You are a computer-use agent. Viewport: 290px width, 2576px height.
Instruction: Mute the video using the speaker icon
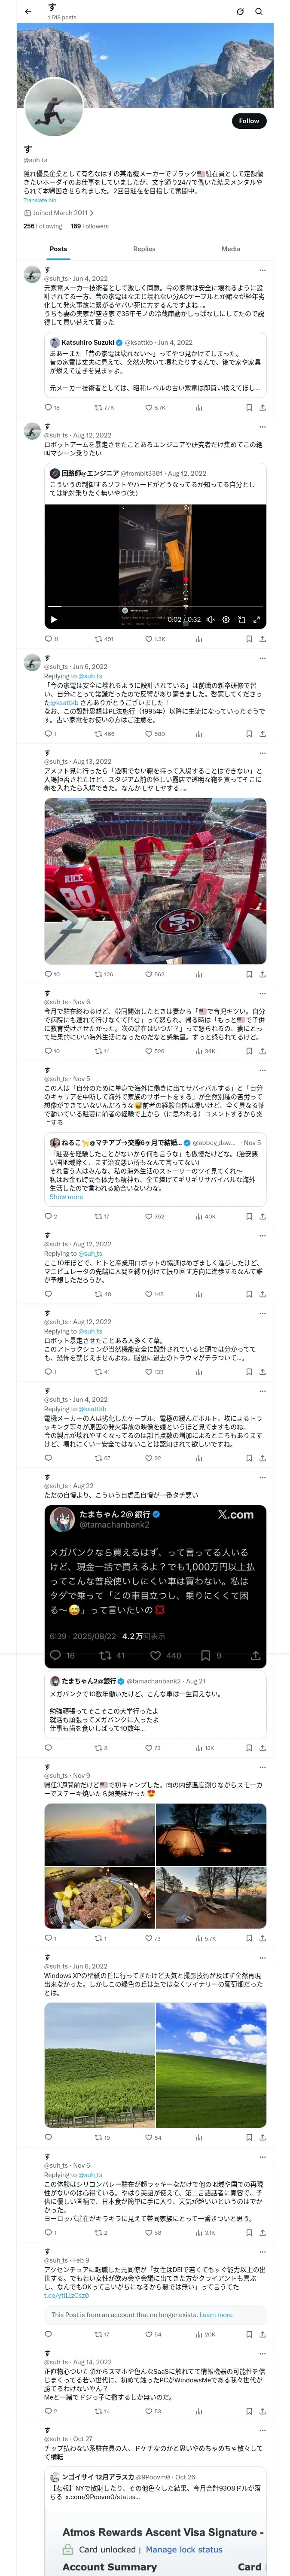click(210, 619)
